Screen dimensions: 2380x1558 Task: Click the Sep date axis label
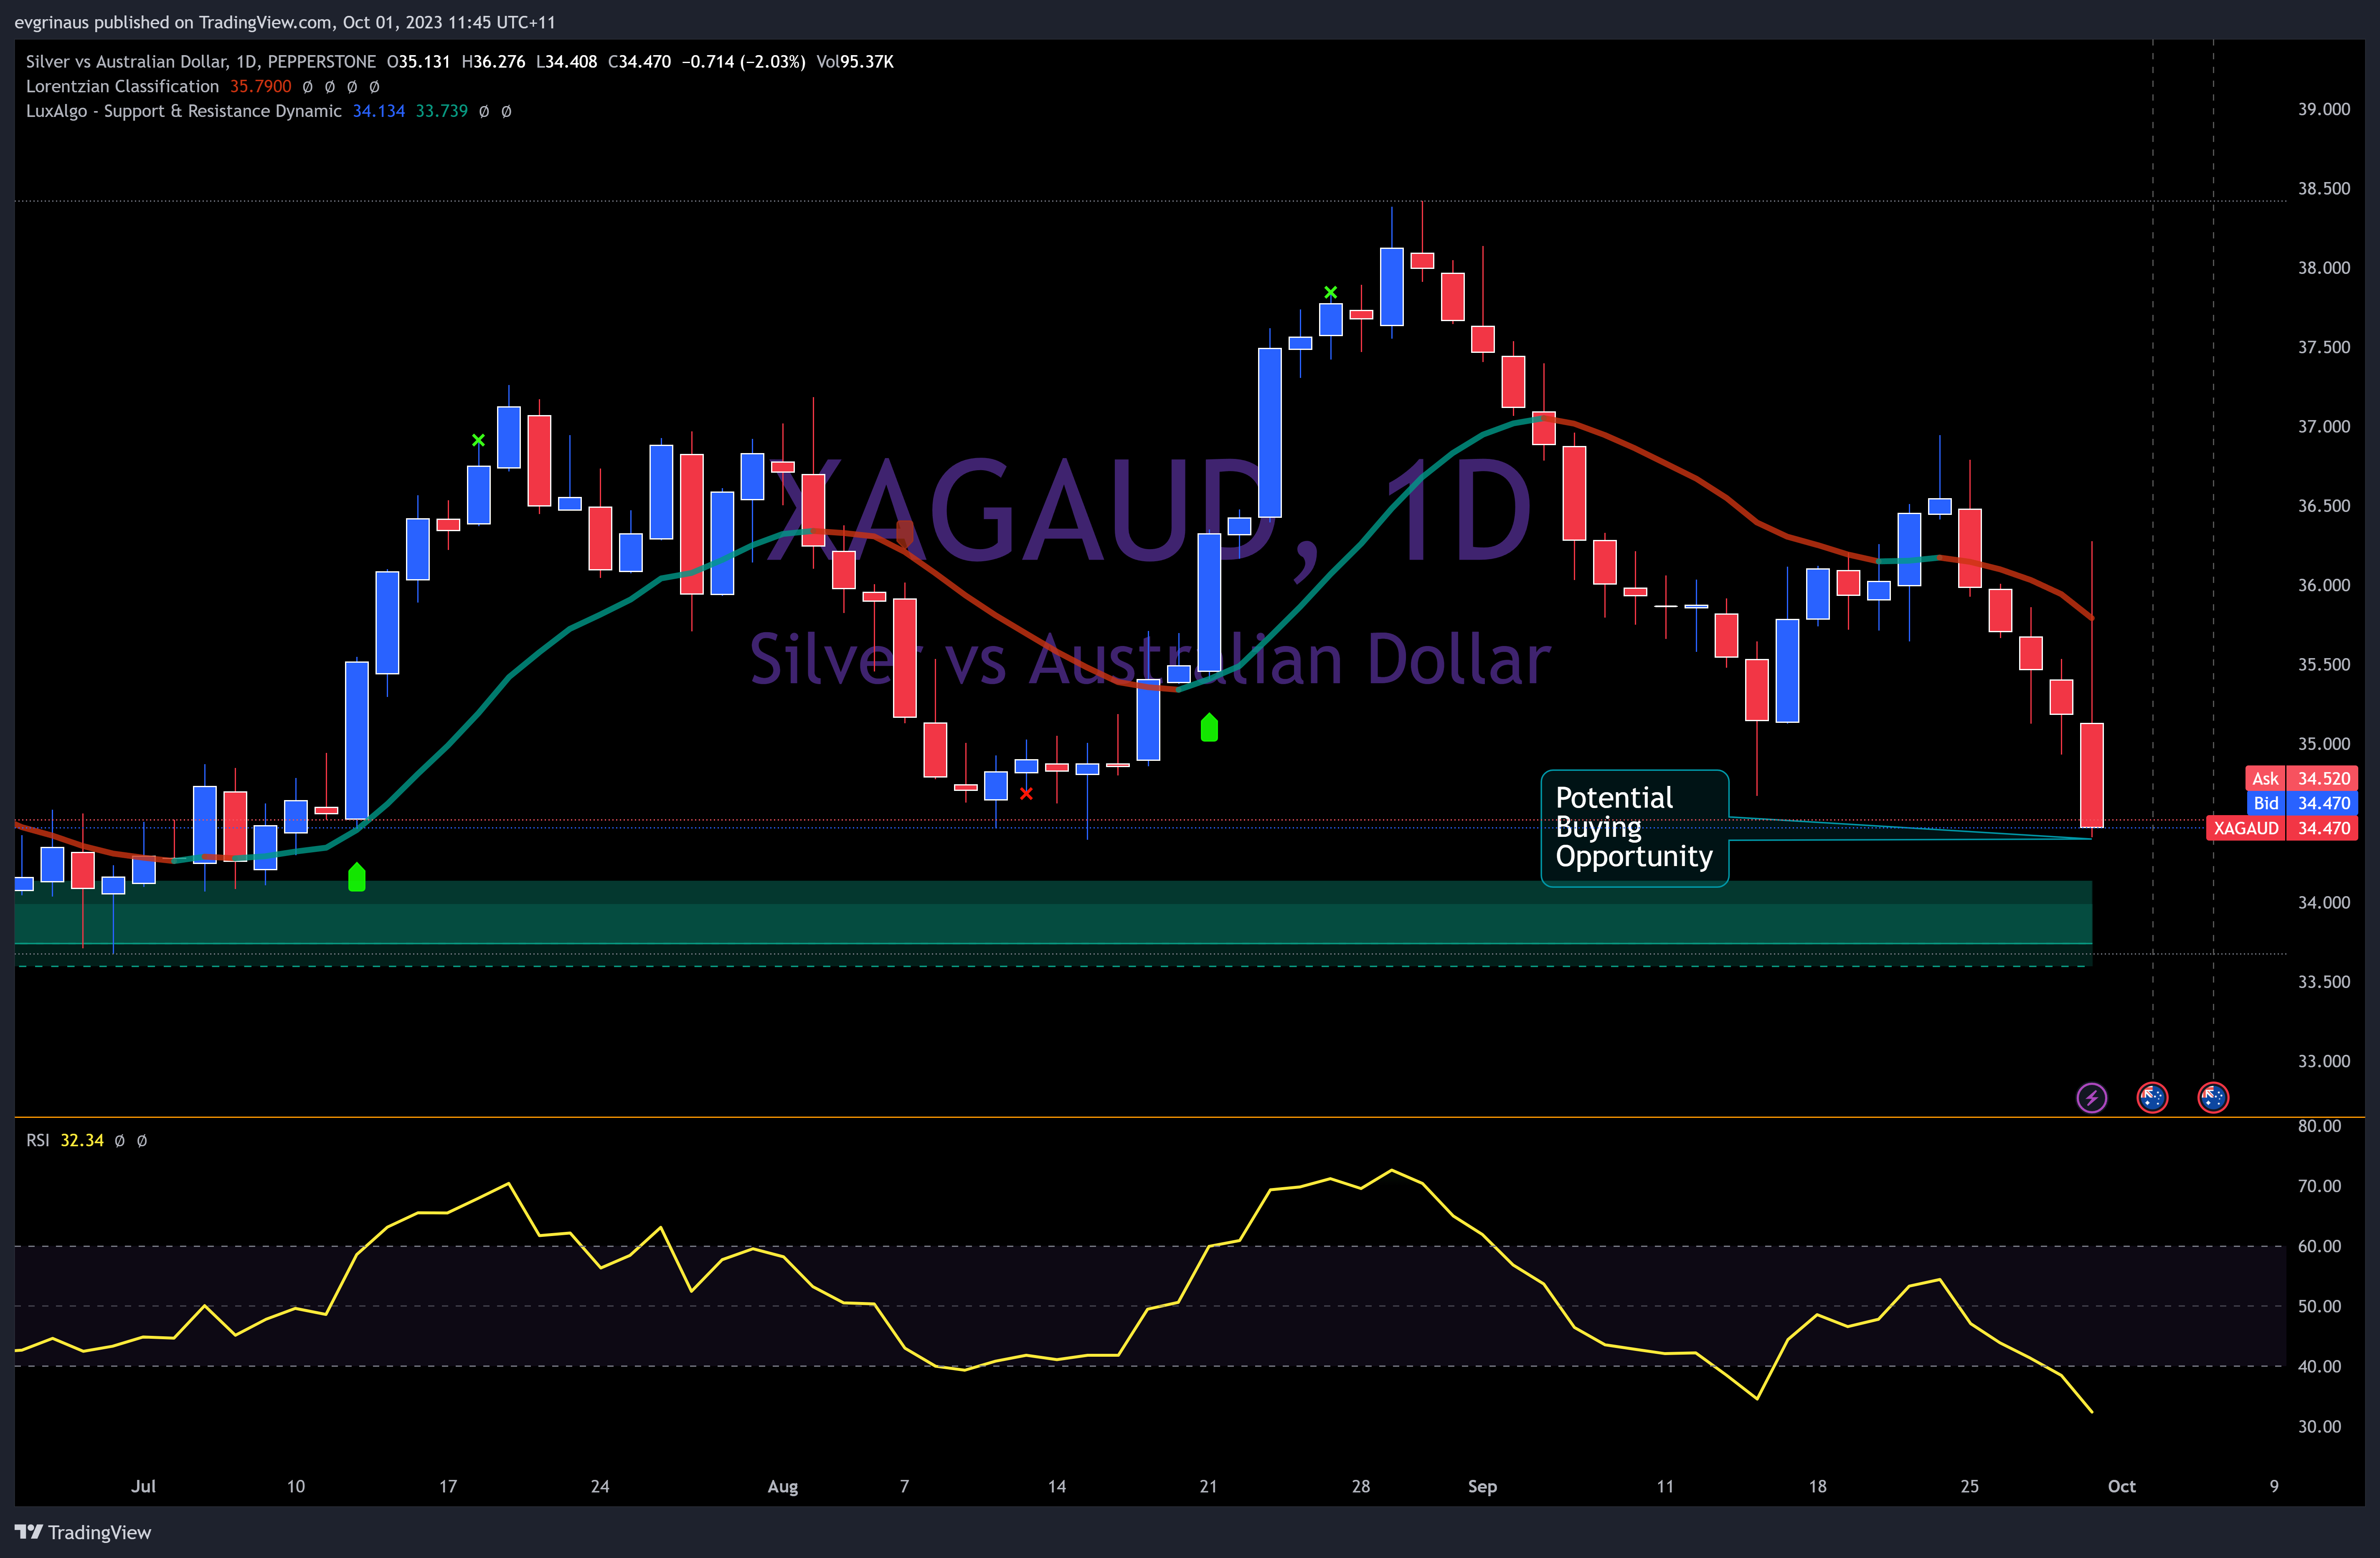tap(1482, 1486)
